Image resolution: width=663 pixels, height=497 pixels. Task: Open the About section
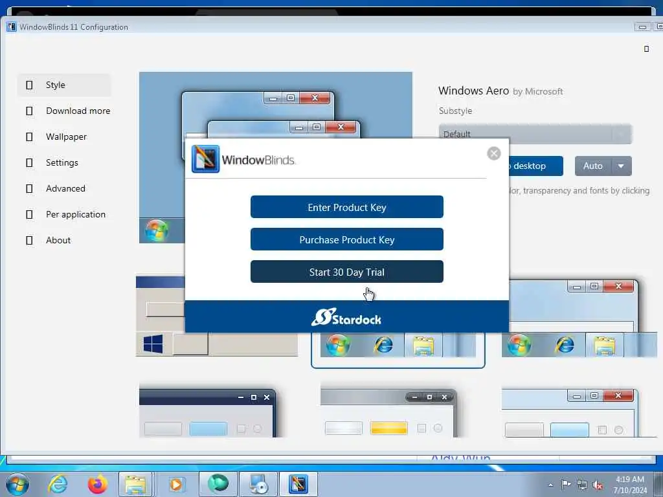(58, 240)
